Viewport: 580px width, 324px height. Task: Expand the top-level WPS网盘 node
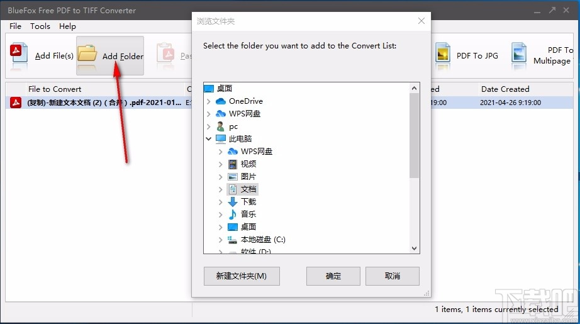coord(209,113)
